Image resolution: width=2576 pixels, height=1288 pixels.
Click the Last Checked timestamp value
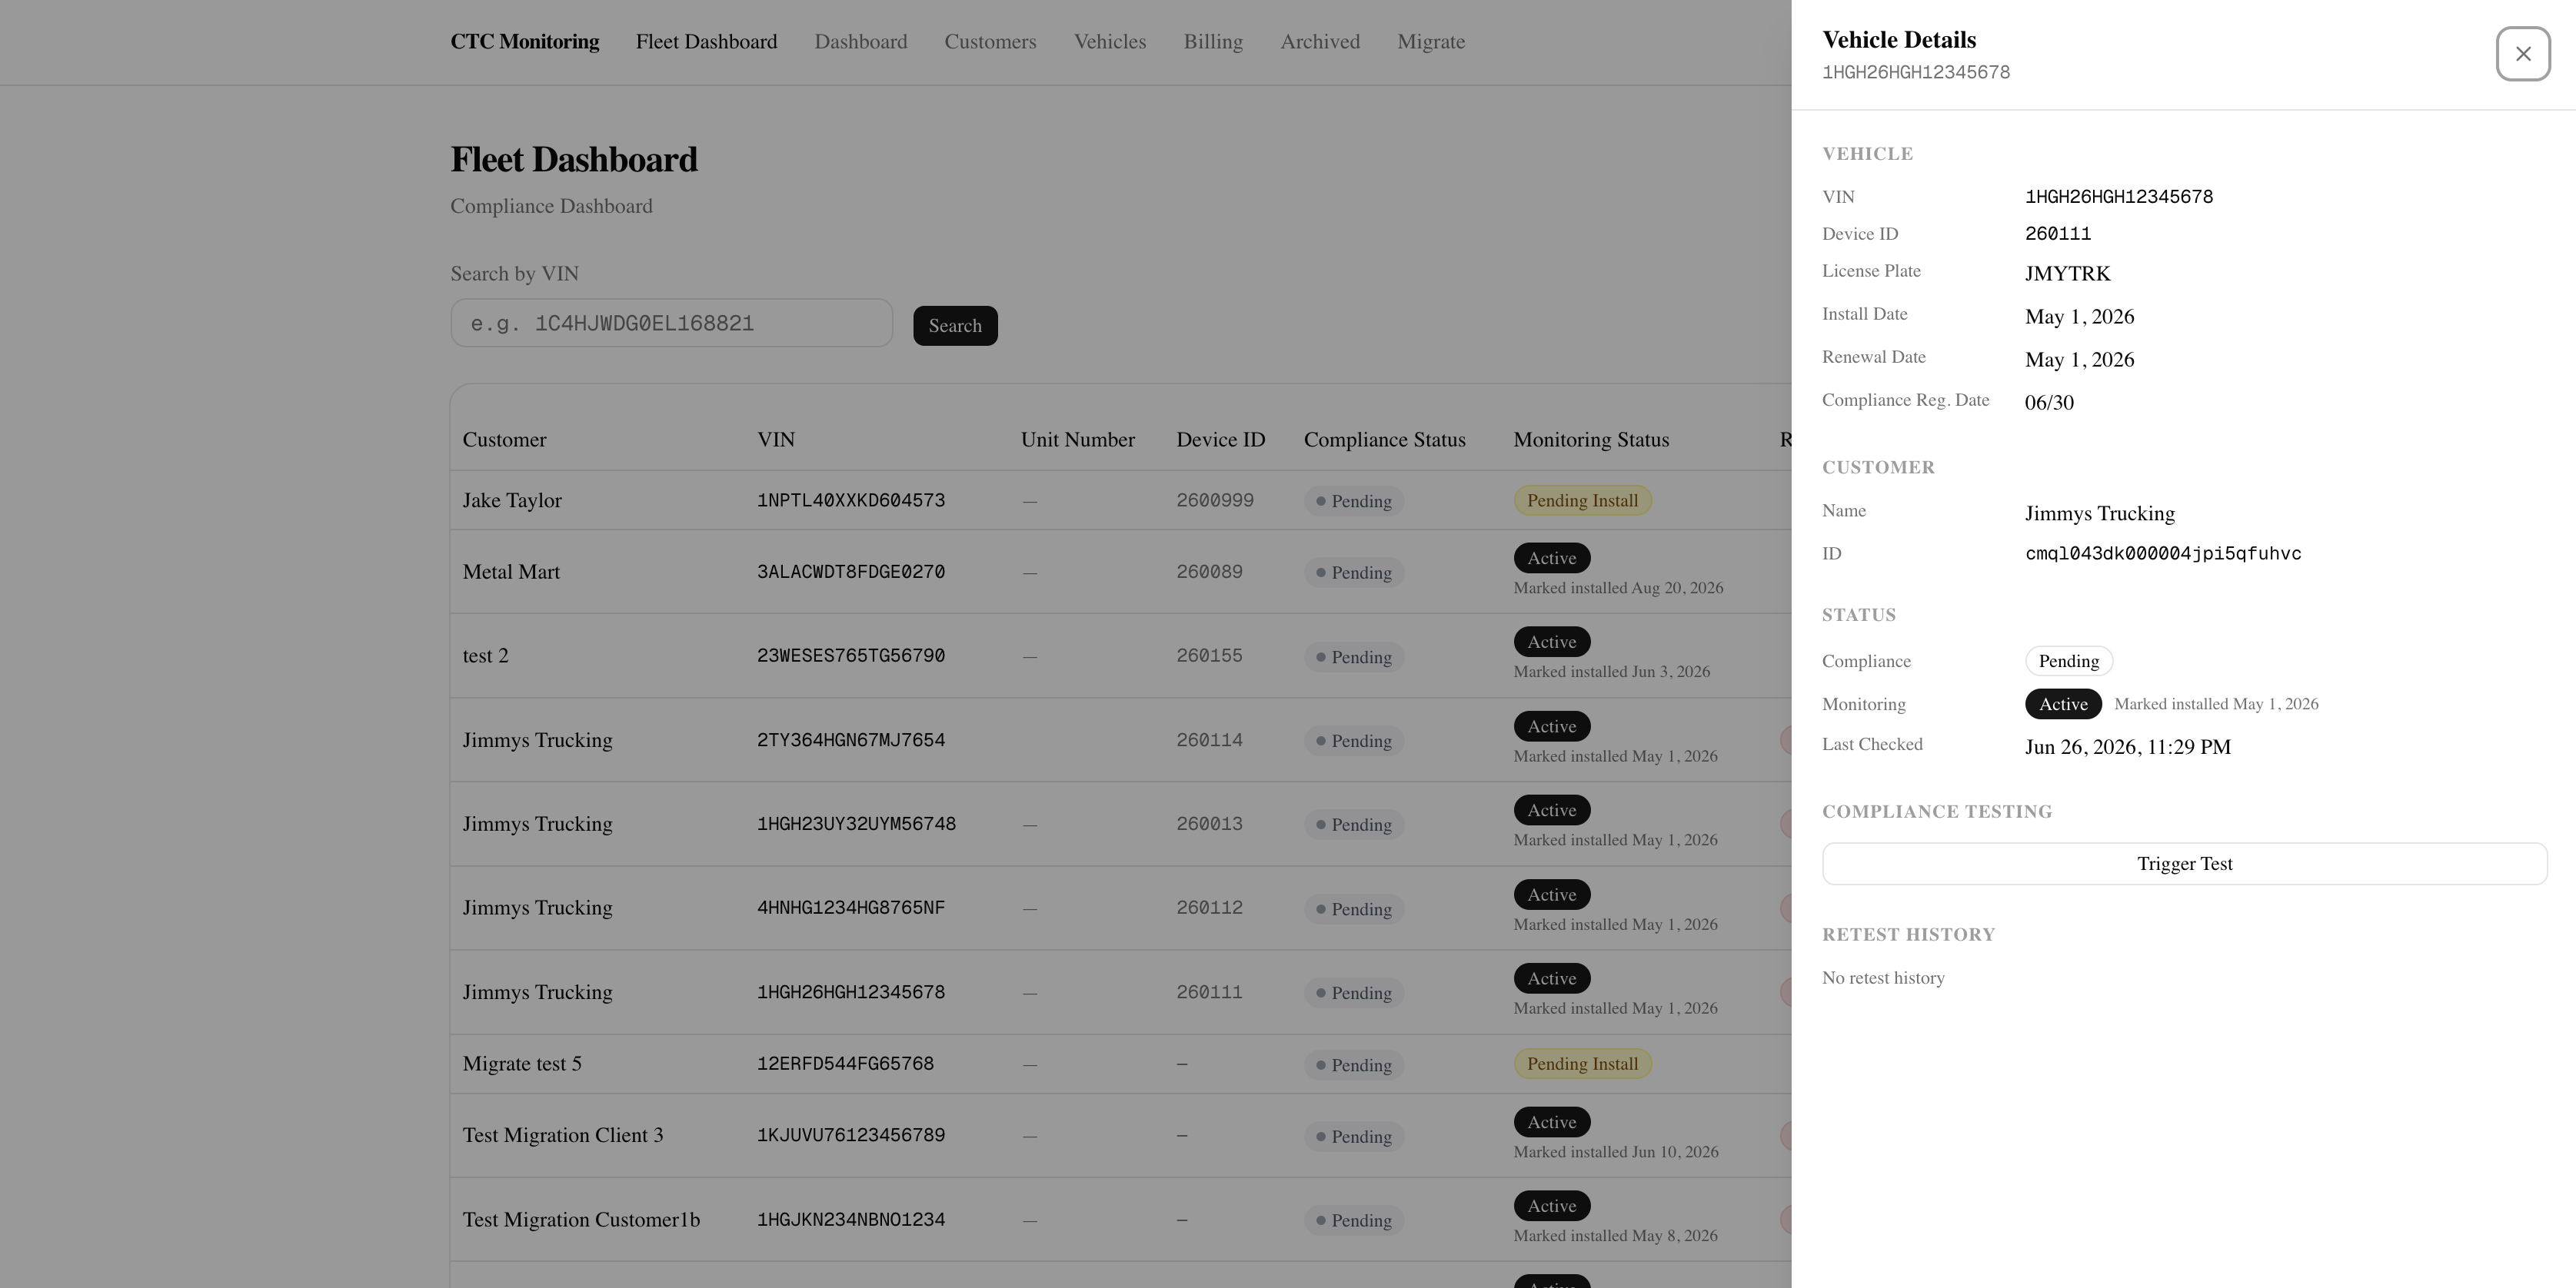pos(2128,748)
